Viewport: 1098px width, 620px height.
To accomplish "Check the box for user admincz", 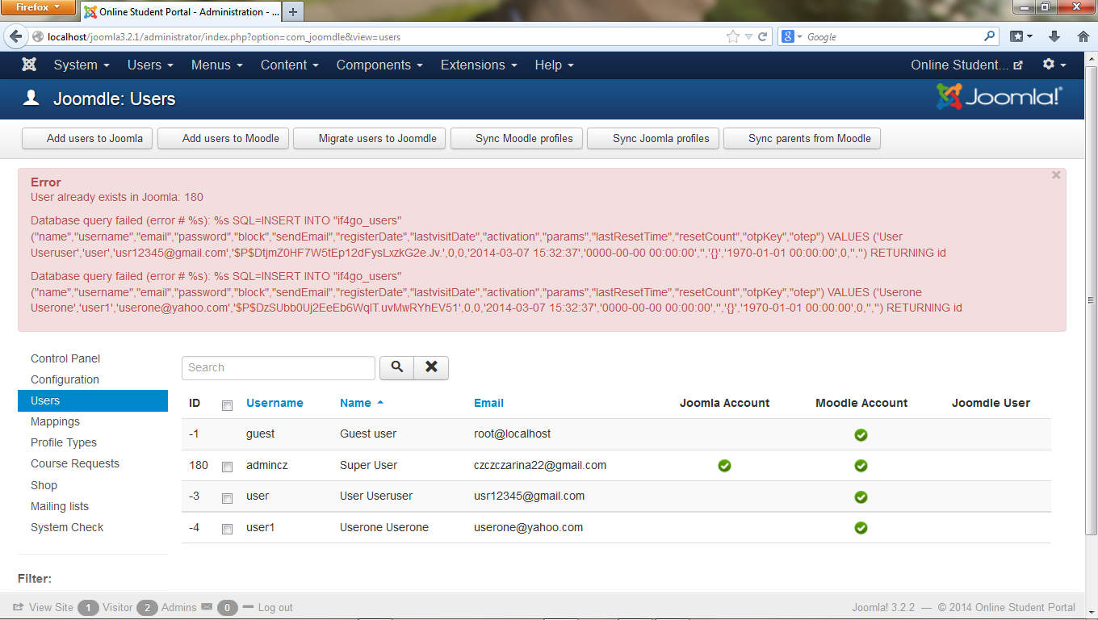I will click(x=227, y=467).
